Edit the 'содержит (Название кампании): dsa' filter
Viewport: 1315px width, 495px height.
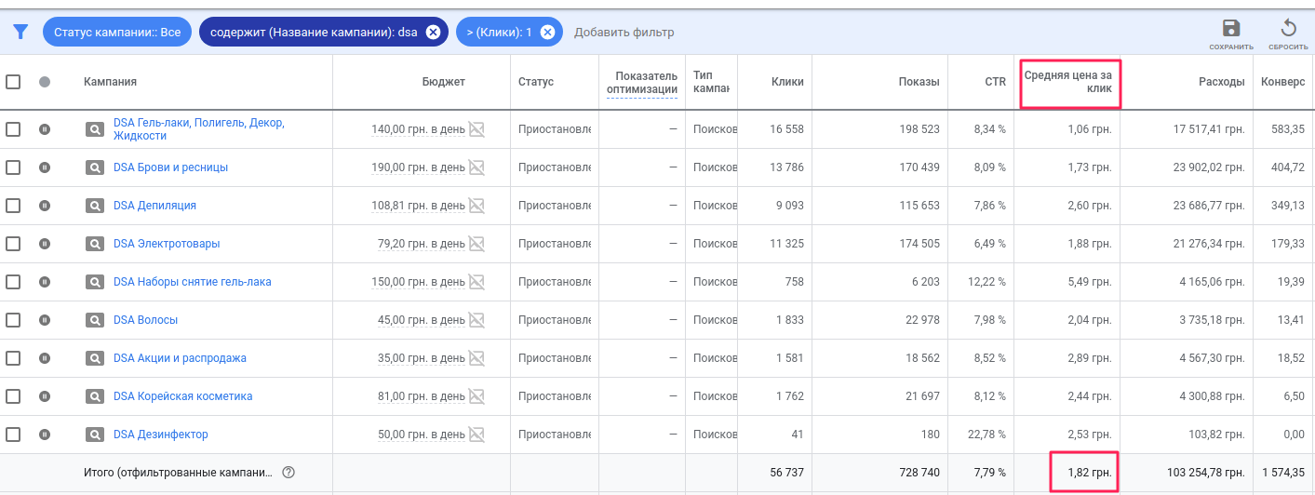[314, 32]
